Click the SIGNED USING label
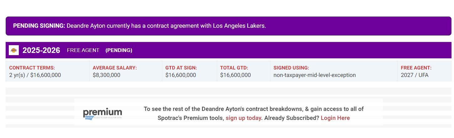454x138 pixels. click(x=291, y=68)
